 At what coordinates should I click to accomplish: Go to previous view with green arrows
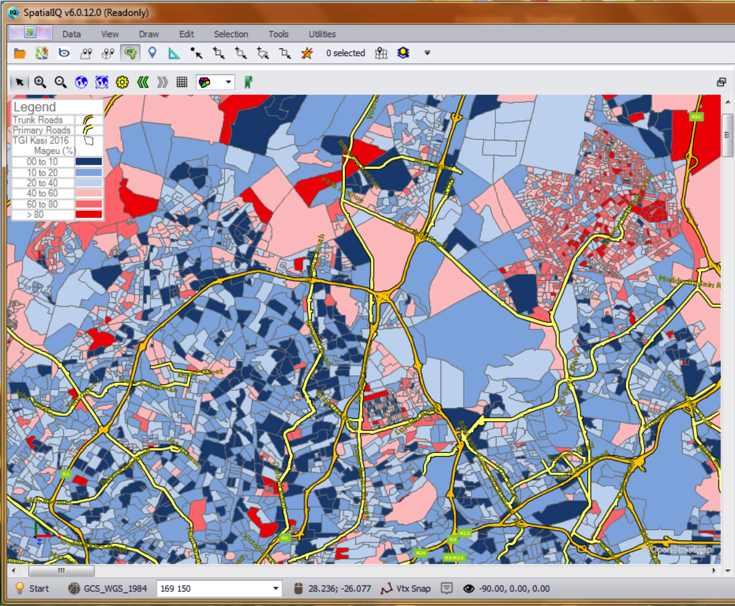click(143, 82)
